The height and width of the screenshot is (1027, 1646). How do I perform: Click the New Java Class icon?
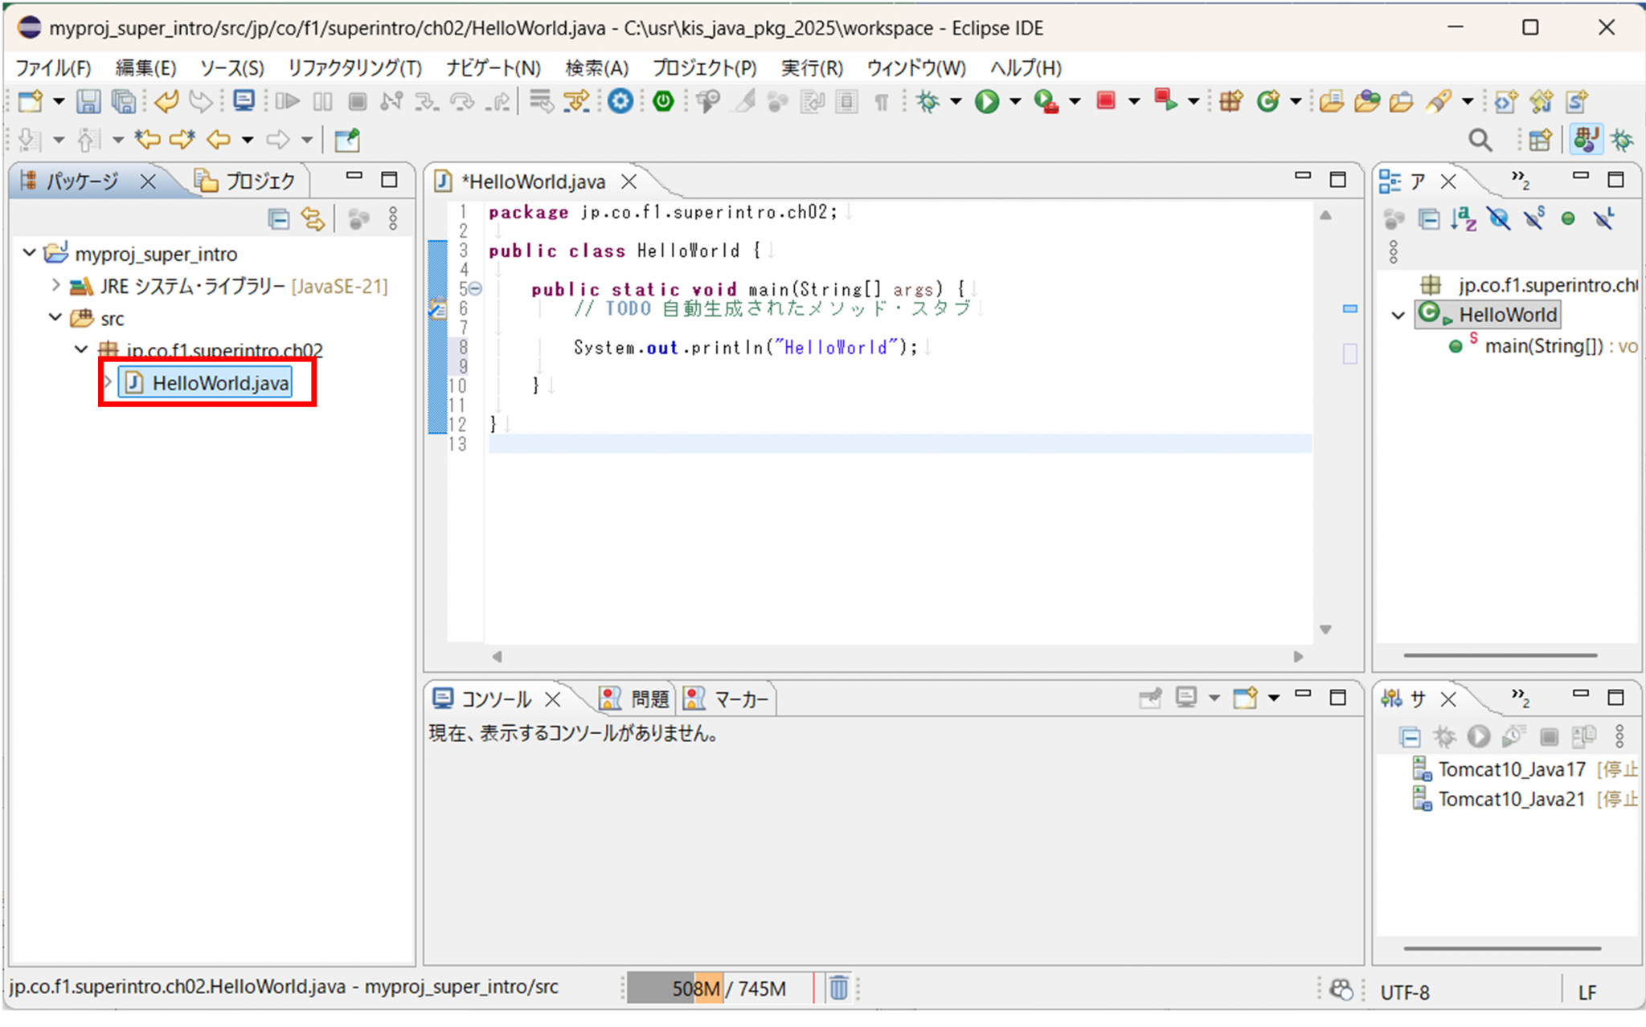(1268, 102)
